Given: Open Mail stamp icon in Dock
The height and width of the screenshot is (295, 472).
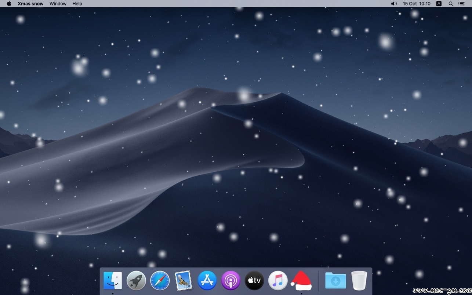Looking at the screenshot, I should [x=184, y=281].
